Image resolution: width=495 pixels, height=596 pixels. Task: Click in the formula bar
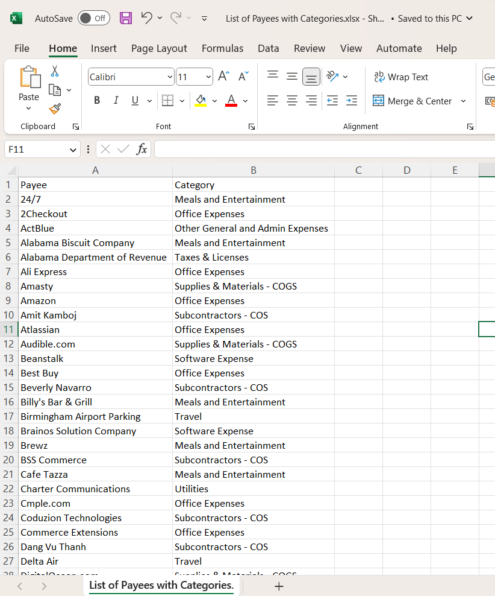pyautogui.click(x=325, y=149)
